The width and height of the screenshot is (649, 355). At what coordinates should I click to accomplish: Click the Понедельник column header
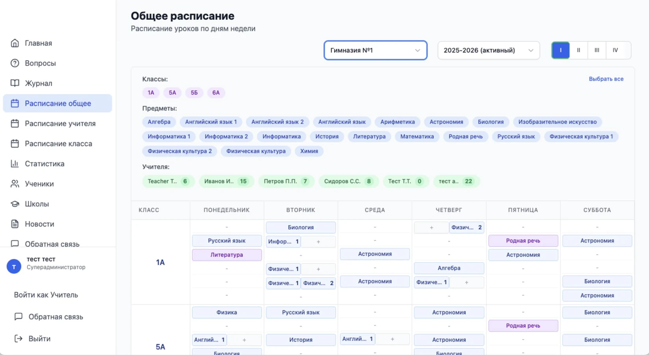[227, 210]
